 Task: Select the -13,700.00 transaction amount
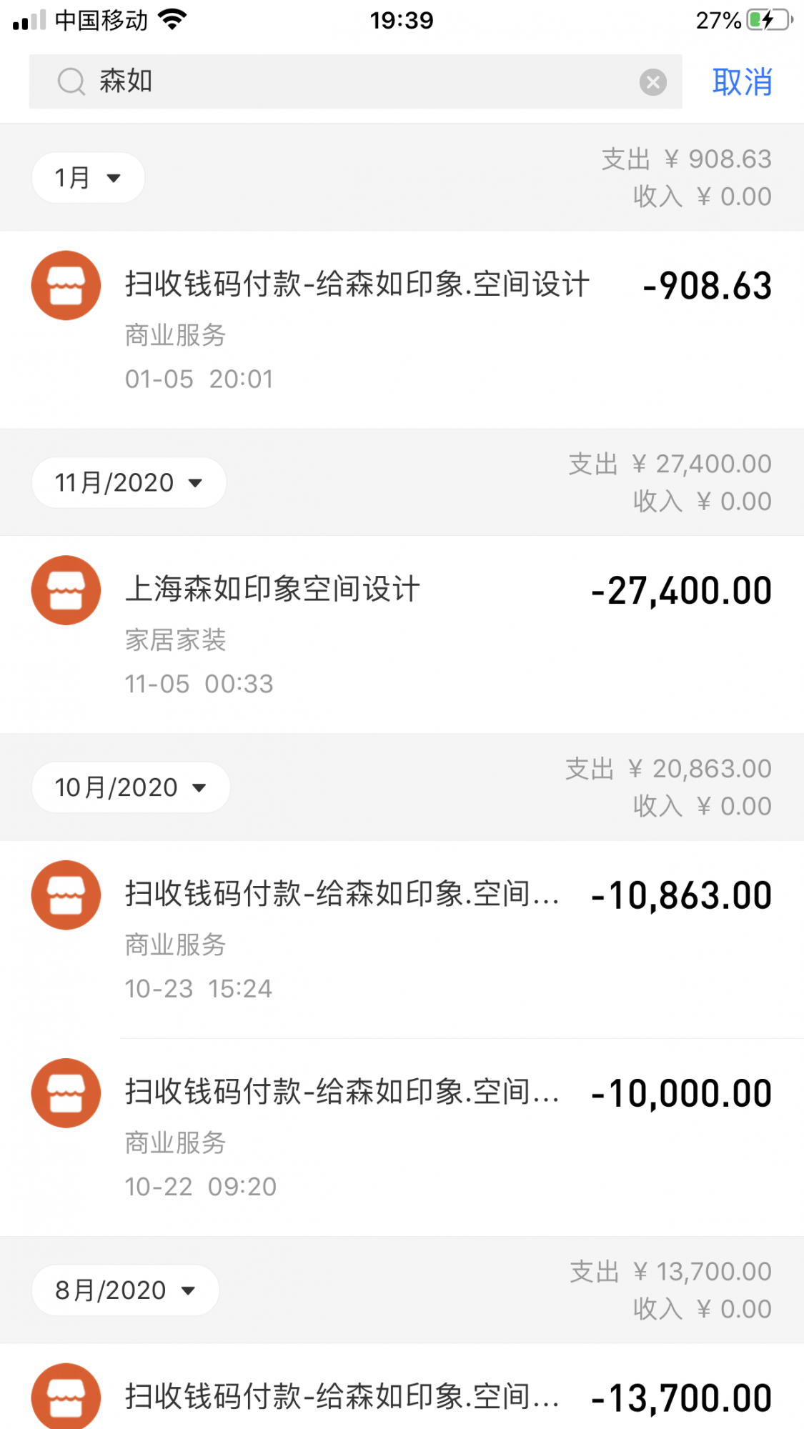pyautogui.click(x=681, y=1398)
